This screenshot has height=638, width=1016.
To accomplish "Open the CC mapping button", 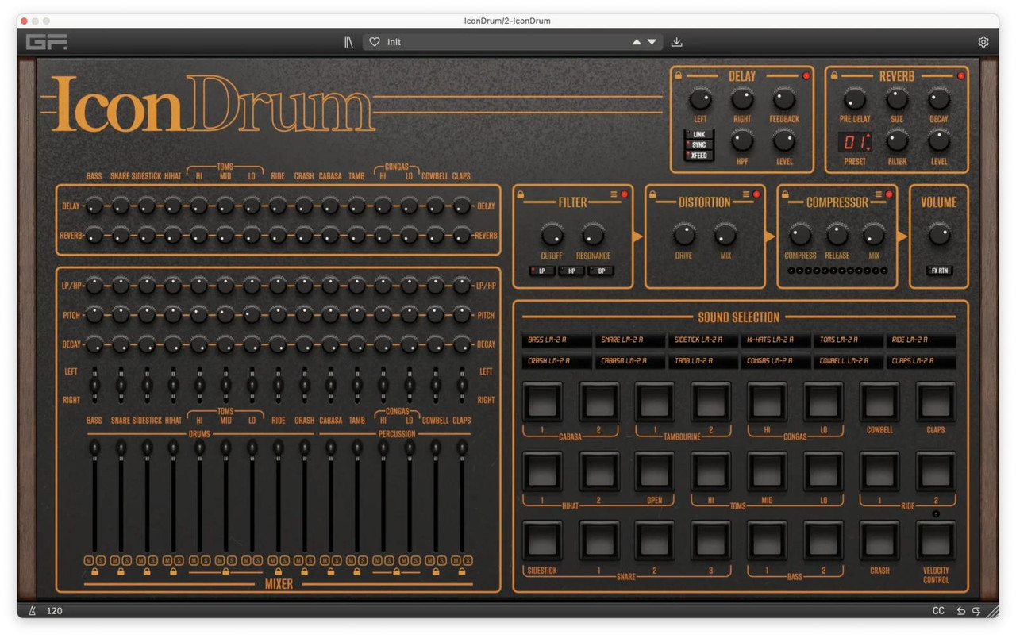I will pyautogui.click(x=939, y=611).
